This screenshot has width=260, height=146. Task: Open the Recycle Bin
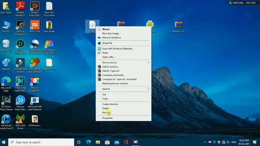coord(6,45)
